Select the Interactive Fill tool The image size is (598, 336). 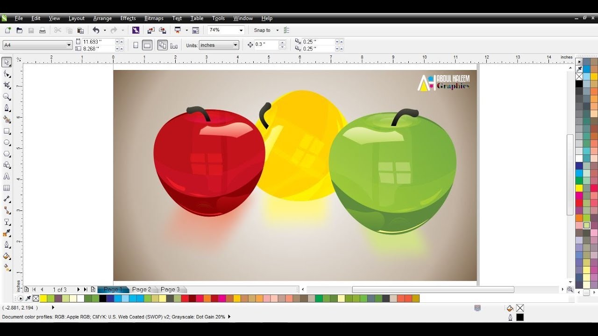[7, 268]
